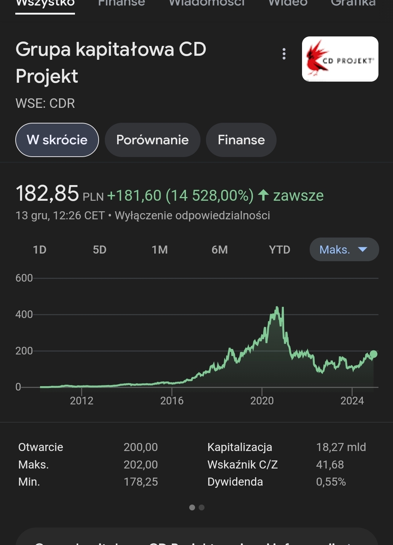Screen dimensions: 393x545
Task: Tap the Finanse chip below the title
Action: click(x=241, y=140)
